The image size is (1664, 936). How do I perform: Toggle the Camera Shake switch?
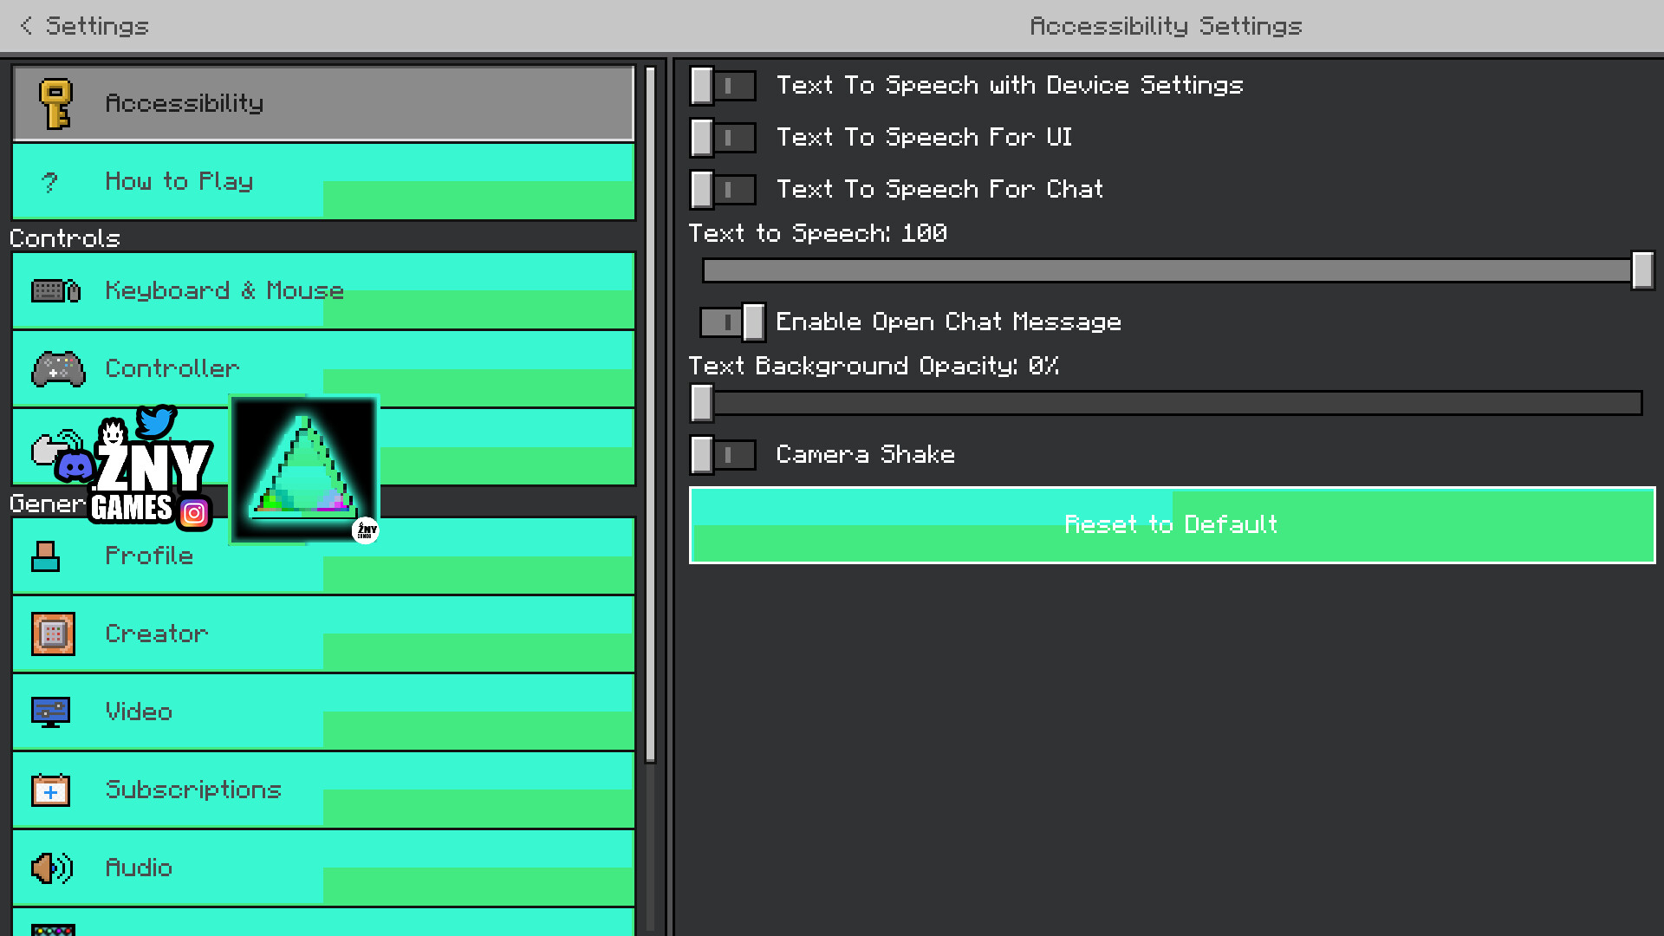pyautogui.click(x=723, y=455)
